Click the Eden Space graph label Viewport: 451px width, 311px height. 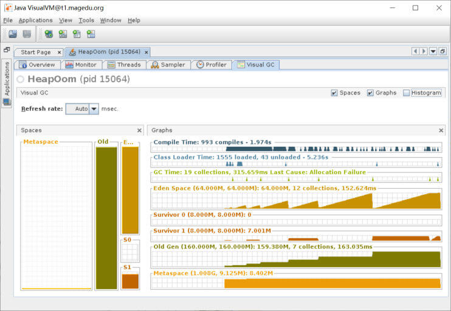(264, 188)
